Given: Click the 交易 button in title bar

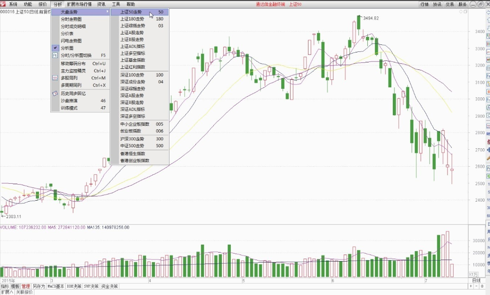Looking at the screenshot, I should 450,4.
